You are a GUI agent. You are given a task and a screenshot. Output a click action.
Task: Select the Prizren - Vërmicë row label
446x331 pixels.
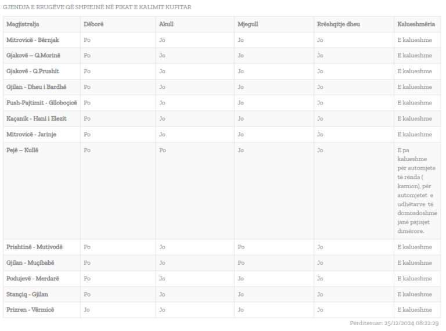(x=30, y=310)
